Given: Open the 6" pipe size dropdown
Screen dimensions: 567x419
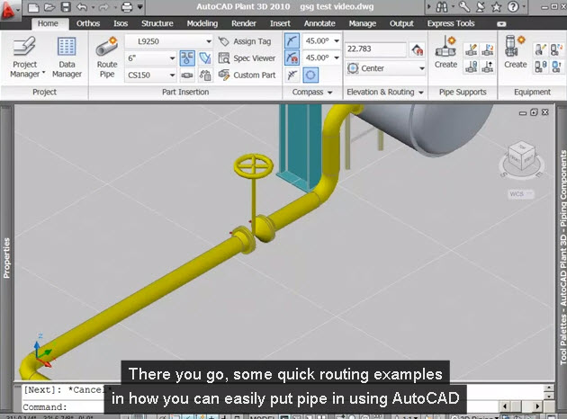Looking at the screenshot, I should 173,58.
